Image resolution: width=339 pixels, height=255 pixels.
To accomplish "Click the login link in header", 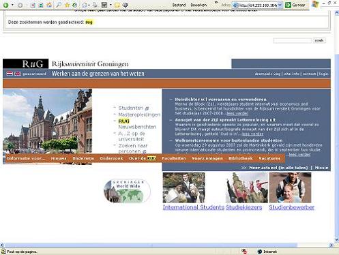I will (x=323, y=74).
